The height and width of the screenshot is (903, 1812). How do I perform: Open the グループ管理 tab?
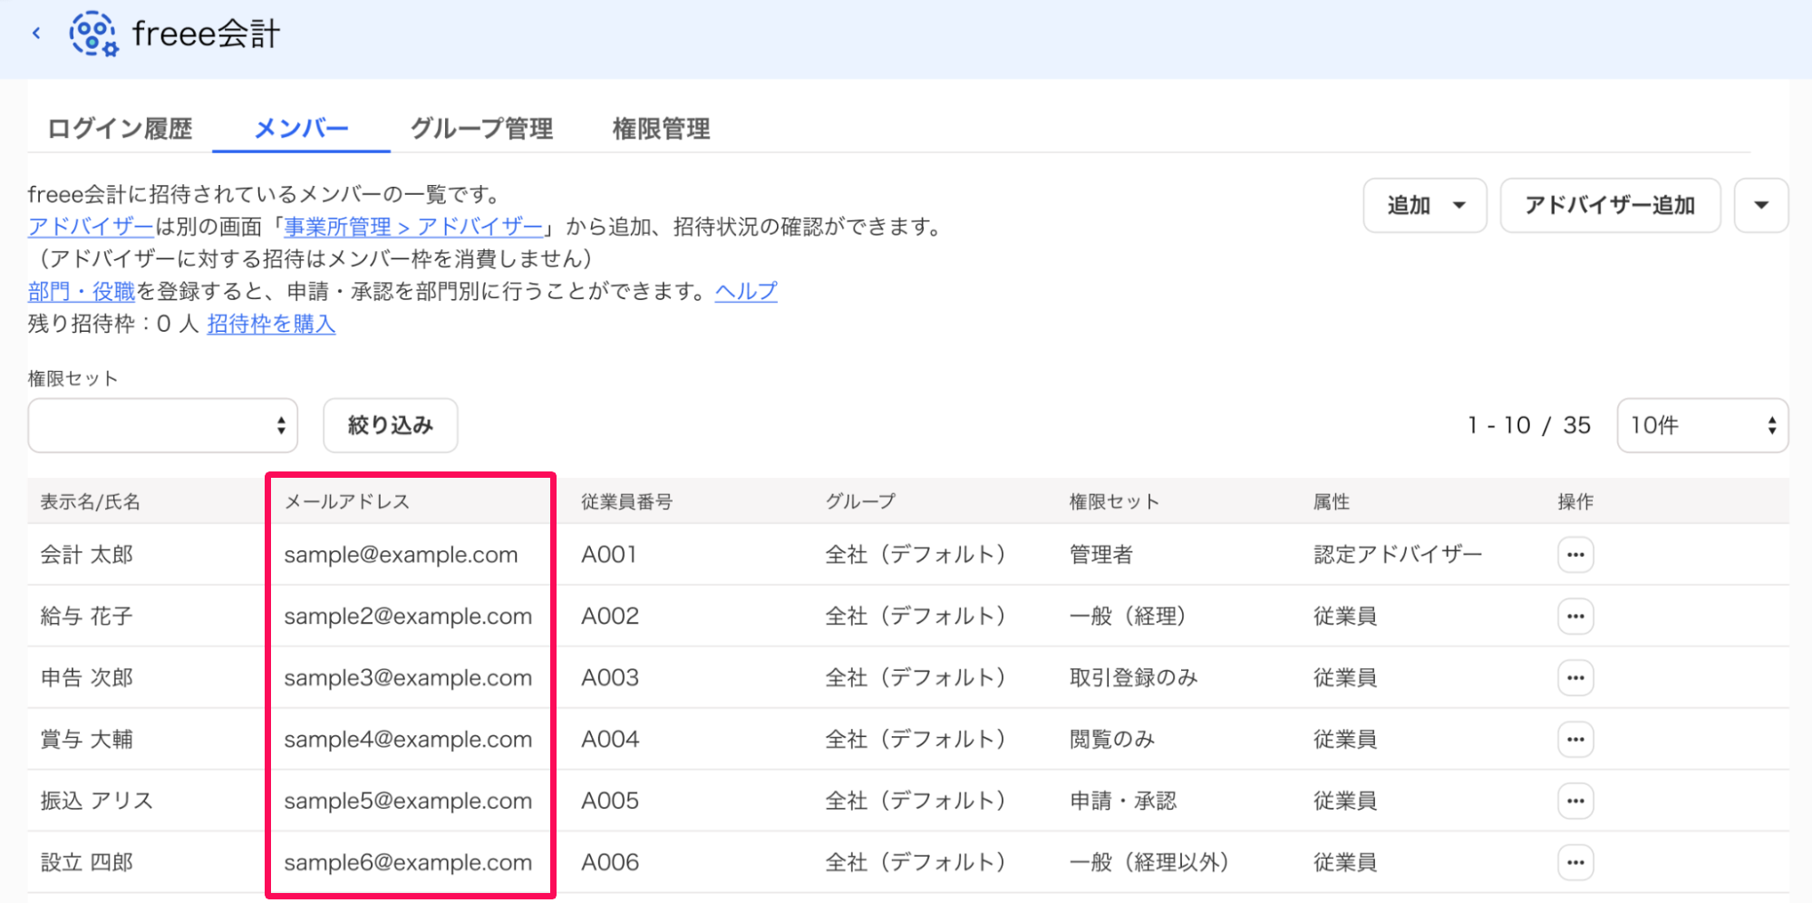[x=481, y=129]
